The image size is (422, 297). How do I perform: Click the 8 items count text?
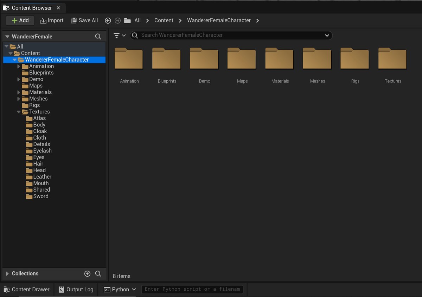click(x=122, y=276)
